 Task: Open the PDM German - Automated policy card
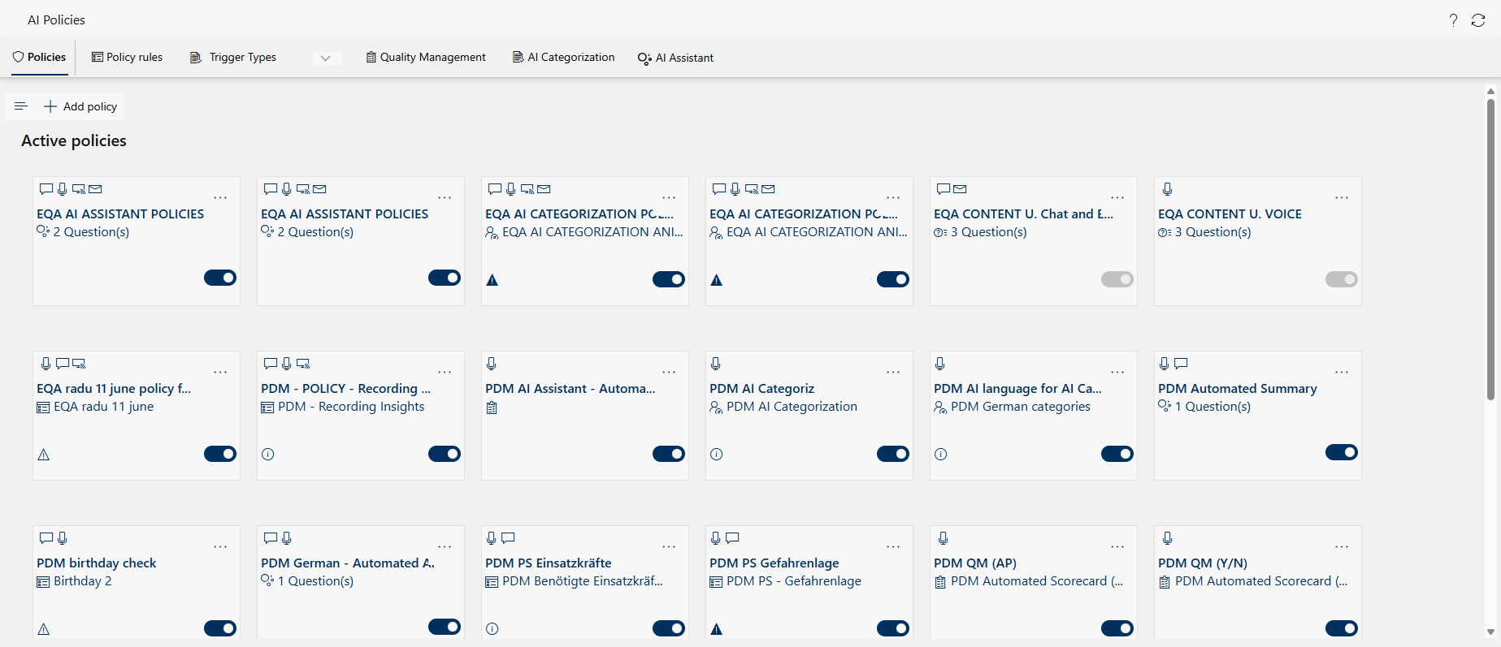[x=348, y=563]
